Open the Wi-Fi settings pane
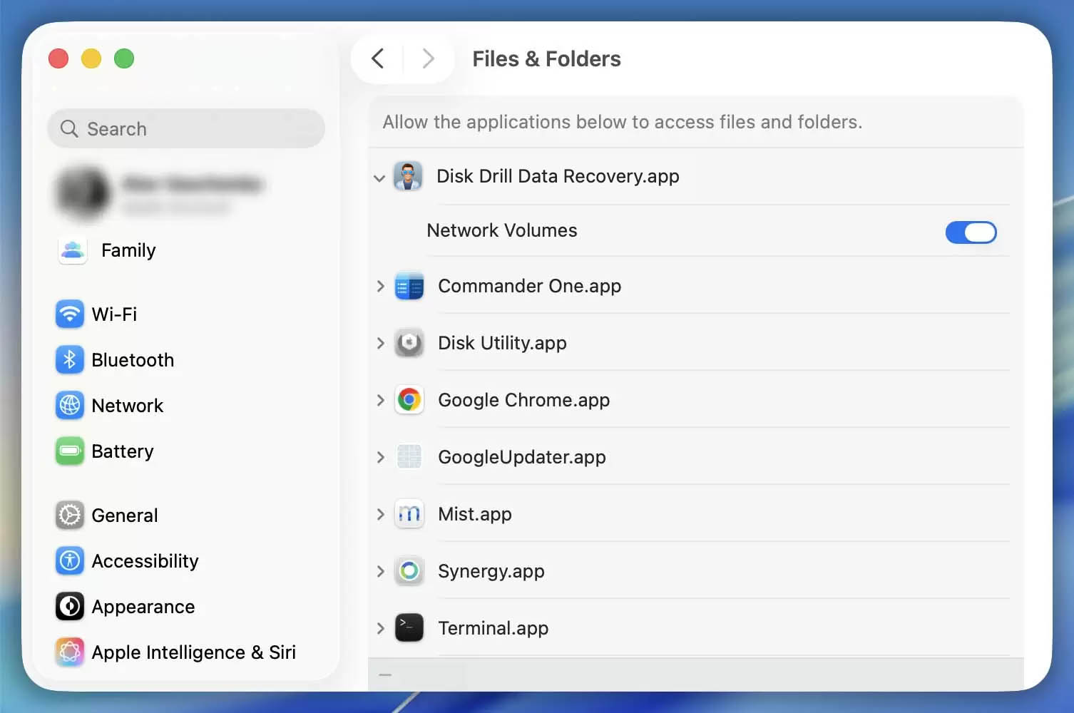 pos(186,314)
